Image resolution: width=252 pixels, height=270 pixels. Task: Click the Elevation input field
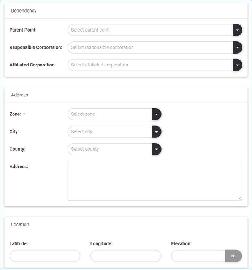198,256
